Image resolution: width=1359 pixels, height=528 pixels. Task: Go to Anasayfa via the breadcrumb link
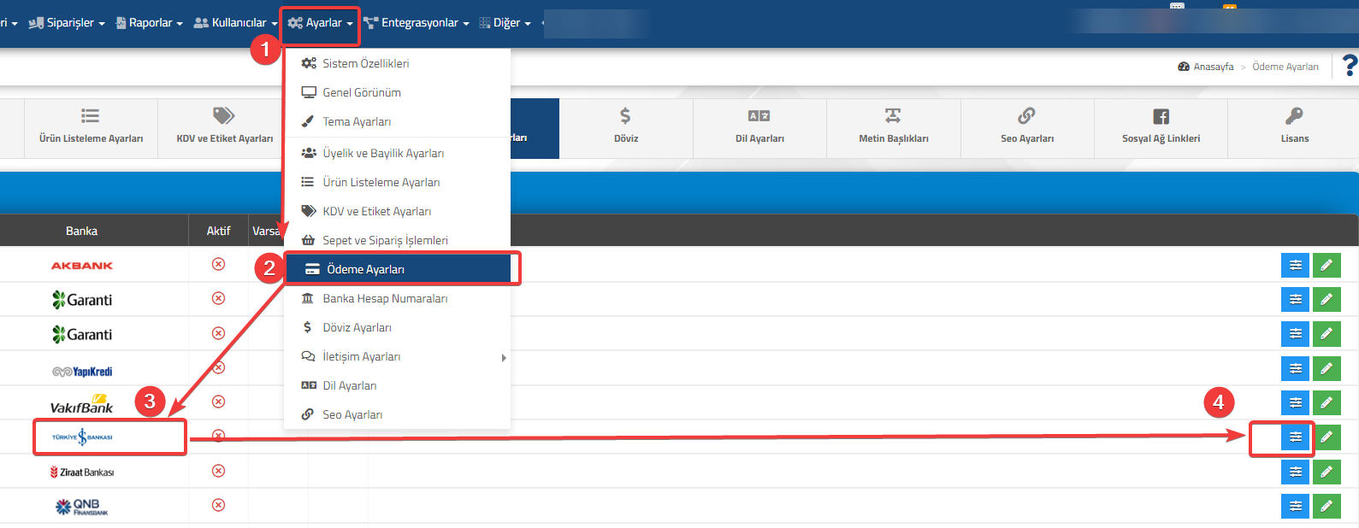(x=1206, y=67)
